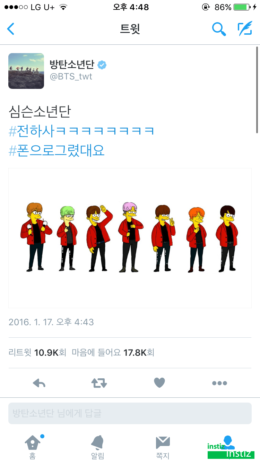Open hashtag #폰으로그렸대요

pos(57,151)
